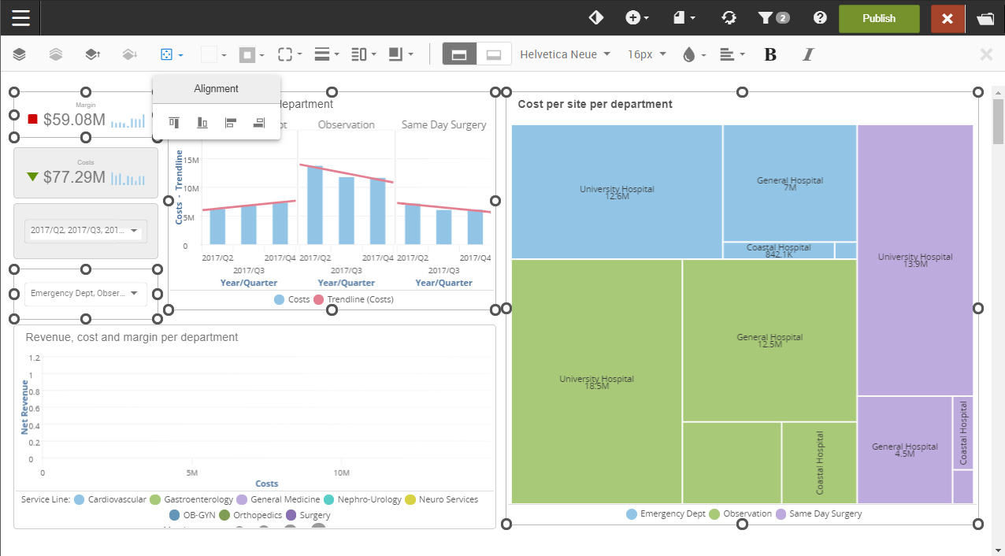Click the Publish button

pyautogui.click(x=879, y=18)
